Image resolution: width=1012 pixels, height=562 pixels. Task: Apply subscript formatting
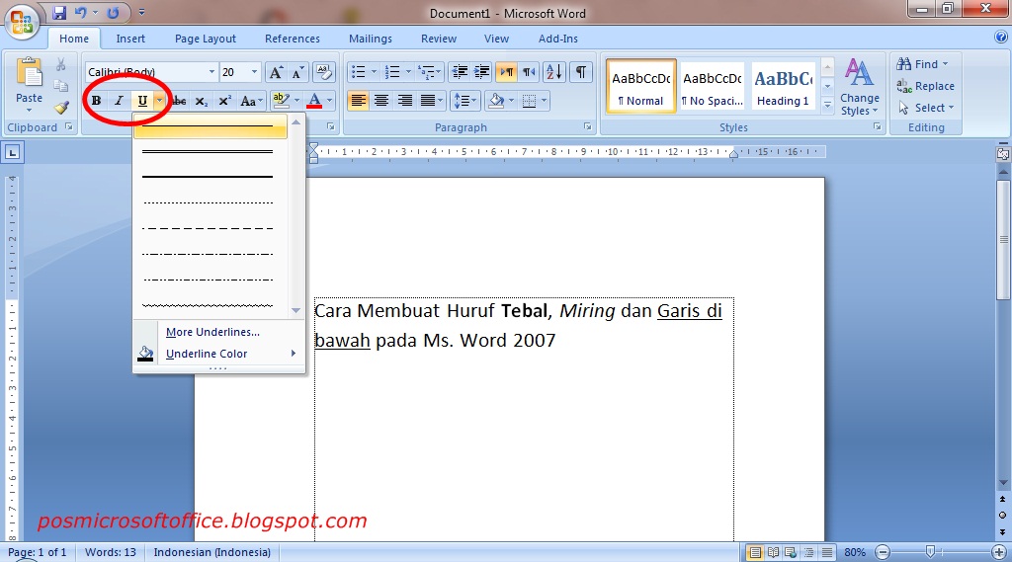coord(201,101)
